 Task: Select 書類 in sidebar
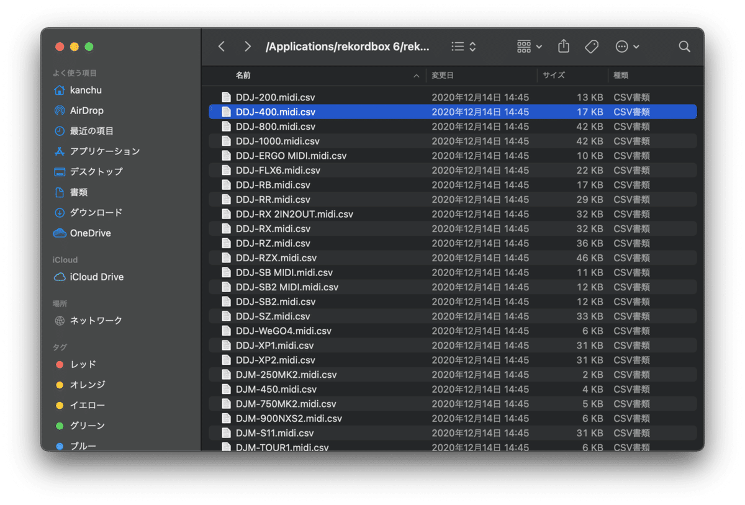79,192
